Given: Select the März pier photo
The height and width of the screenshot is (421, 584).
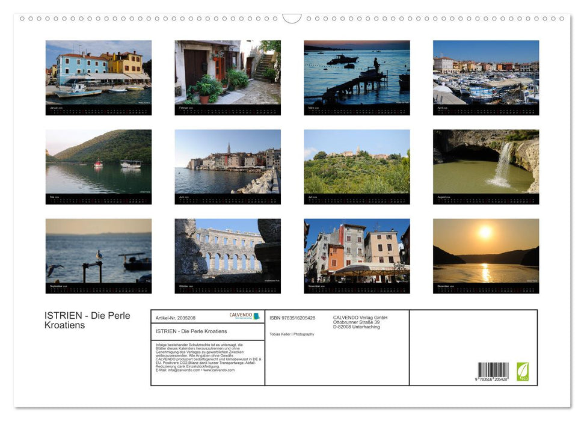Looking at the screenshot, I should (357, 72).
